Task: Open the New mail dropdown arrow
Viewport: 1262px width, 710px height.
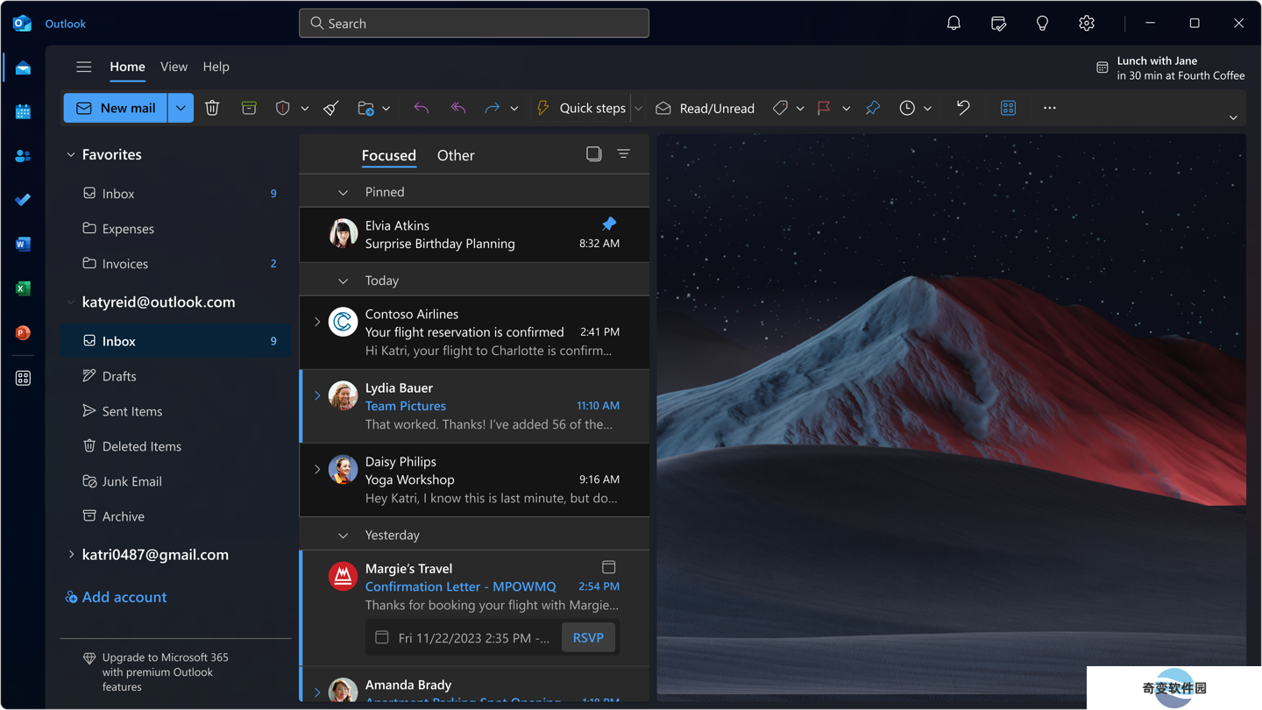Action: [181, 108]
